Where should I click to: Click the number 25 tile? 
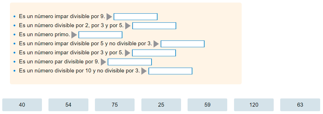click(x=161, y=105)
